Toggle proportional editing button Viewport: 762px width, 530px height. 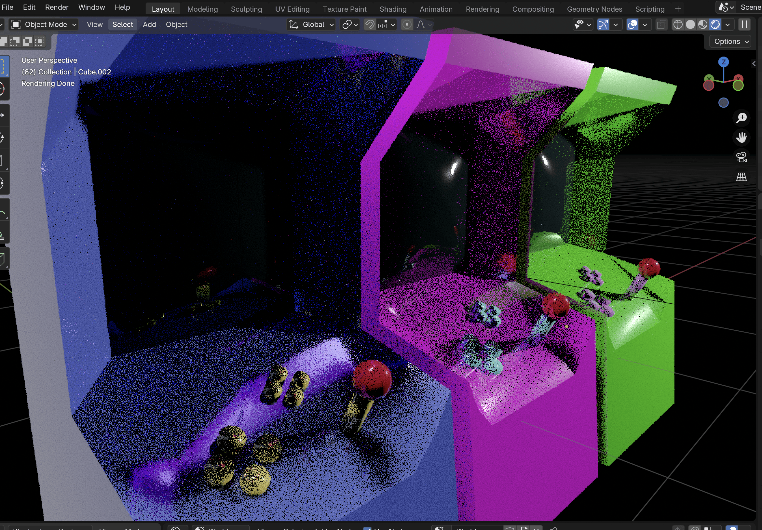click(407, 24)
